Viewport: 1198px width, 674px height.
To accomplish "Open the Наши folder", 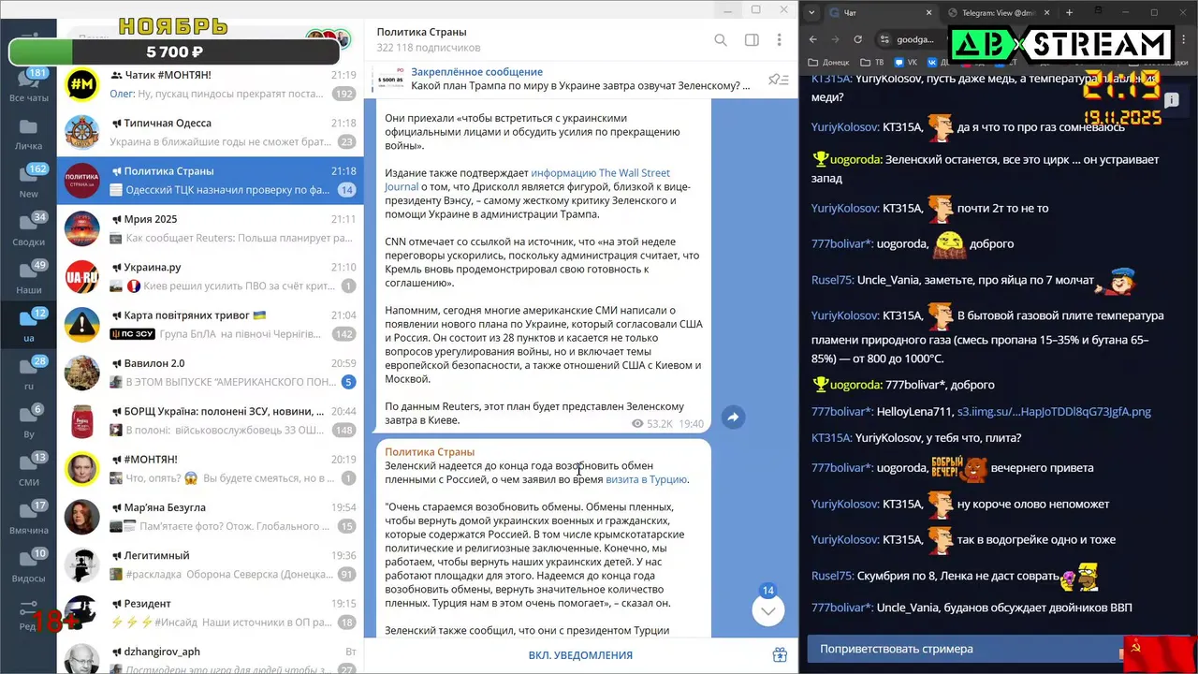I will (x=29, y=278).
